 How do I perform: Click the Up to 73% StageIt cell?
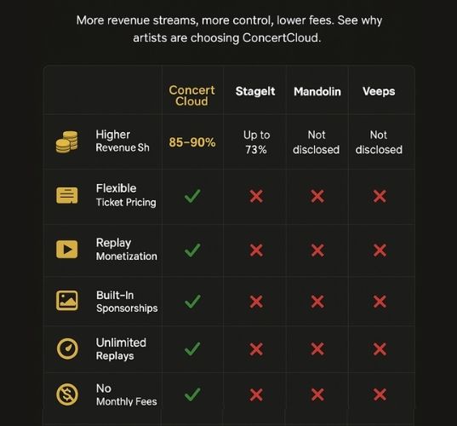[256, 142]
